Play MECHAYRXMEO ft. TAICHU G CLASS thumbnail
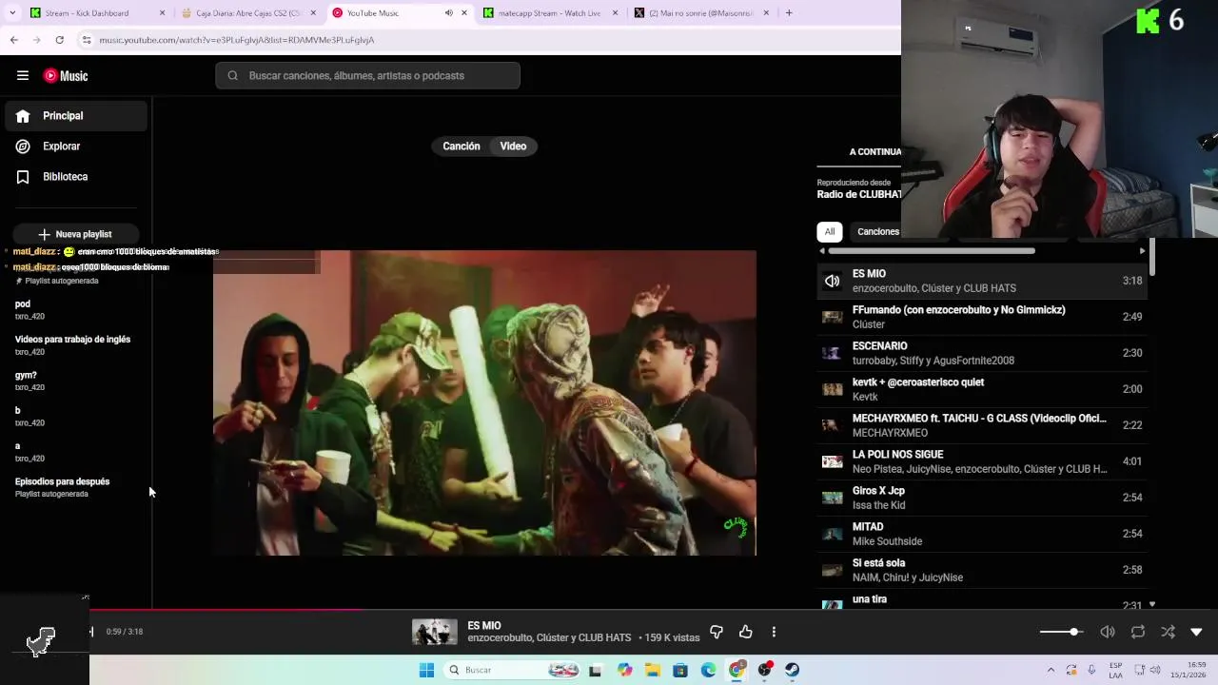 [x=833, y=426]
